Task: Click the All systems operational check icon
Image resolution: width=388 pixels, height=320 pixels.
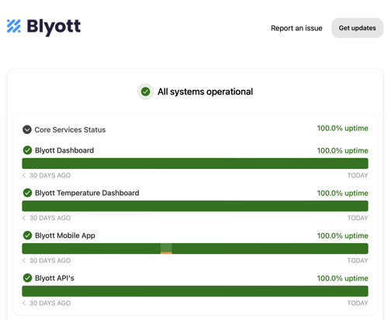Action: point(145,91)
